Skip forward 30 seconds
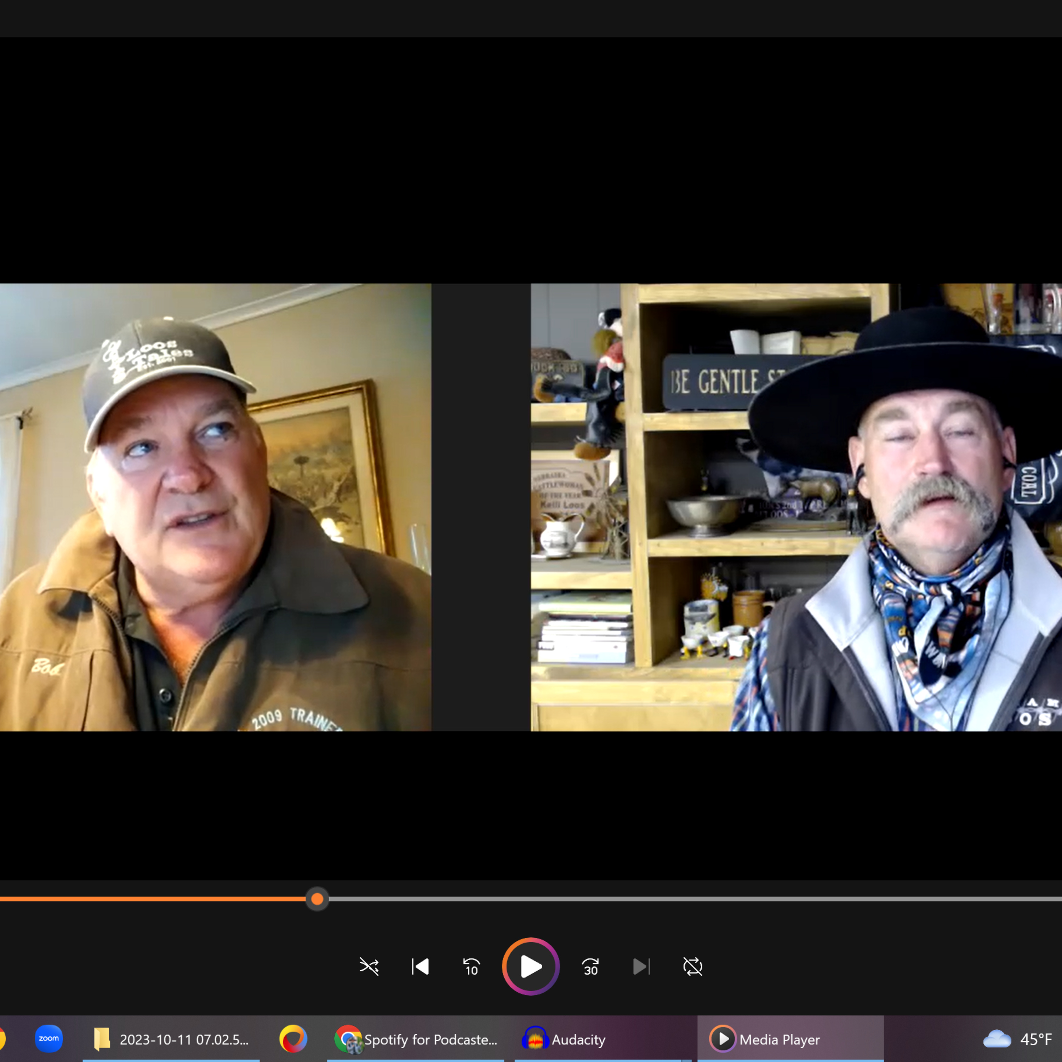 (590, 966)
